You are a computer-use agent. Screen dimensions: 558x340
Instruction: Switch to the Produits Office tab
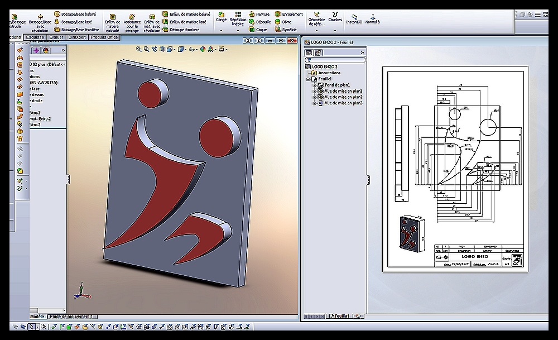click(104, 37)
